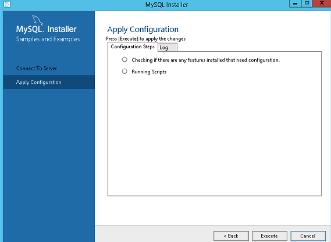The height and width of the screenshot is (242, 331).
Task: Minimize the MySQL Installer window
Action: tap(295, 3)
